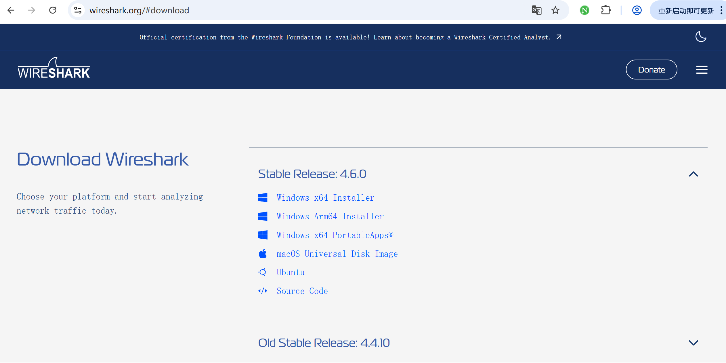The image size is (726, 363).
Task: Click Windows logo beside PortableApps
Action: [x=263, y=235]
